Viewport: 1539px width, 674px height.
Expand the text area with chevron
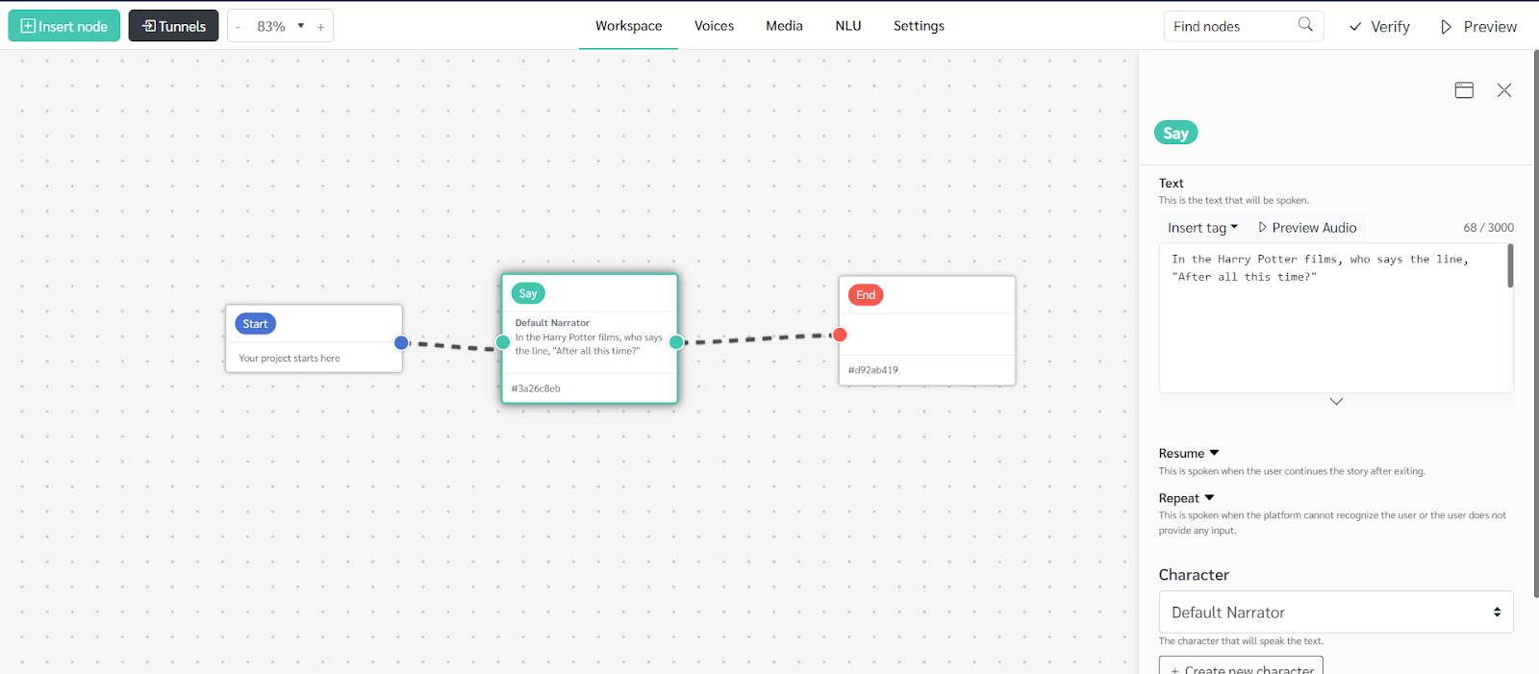pos(1336,402)
